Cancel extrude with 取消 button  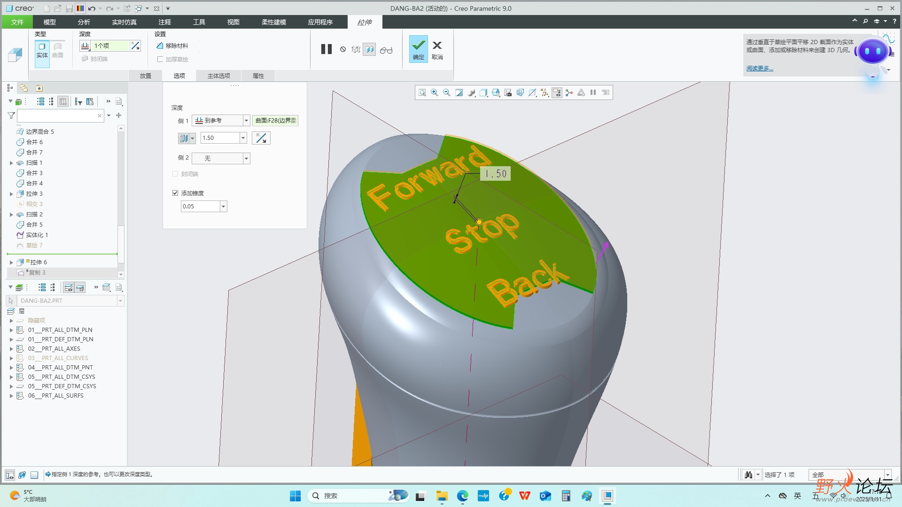point(437,49)
